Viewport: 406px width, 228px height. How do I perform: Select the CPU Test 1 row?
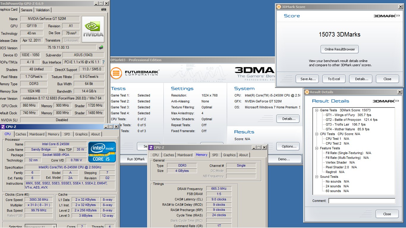tap(337, 139)
